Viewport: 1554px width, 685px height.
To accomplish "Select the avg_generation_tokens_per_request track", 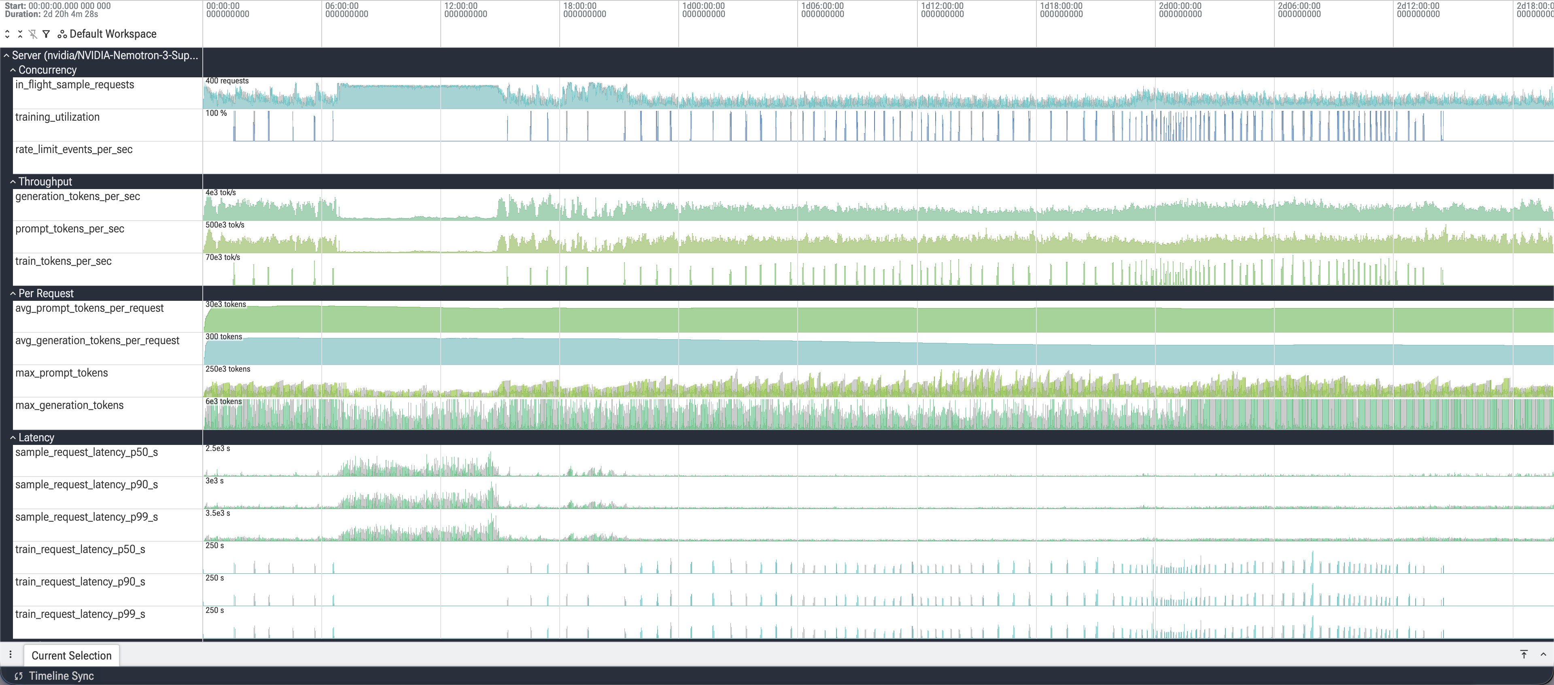I will 97,341.
